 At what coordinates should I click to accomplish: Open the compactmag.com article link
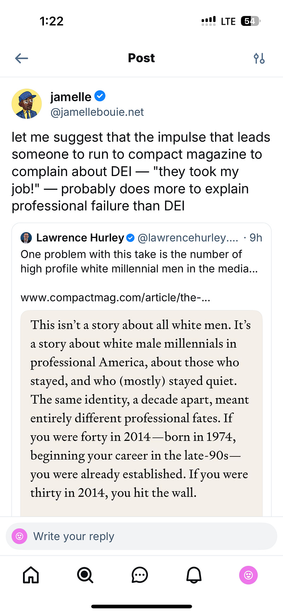[x=115, y=297]
